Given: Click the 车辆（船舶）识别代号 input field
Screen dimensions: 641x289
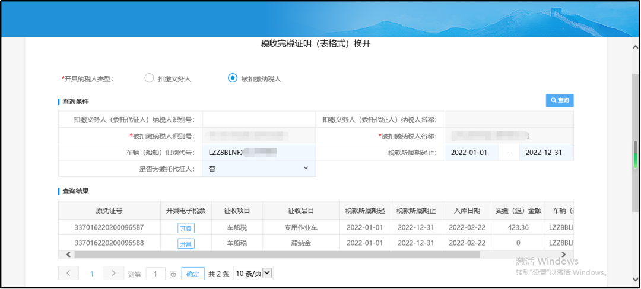Looking at the screenshot, I should click(x=259, y=153).
